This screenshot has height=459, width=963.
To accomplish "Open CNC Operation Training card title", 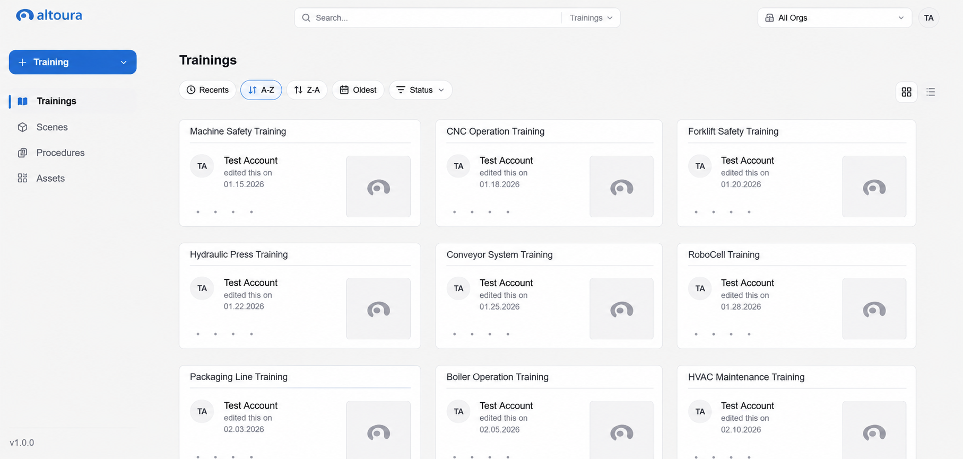I will (x=496, y=131).
